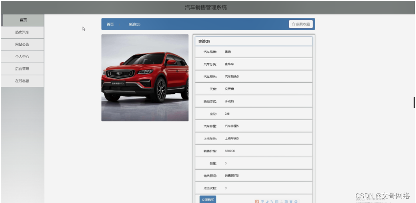Click the moon icon in IME toolbar
Screen dimensions: 416x203
pos(267,202)
